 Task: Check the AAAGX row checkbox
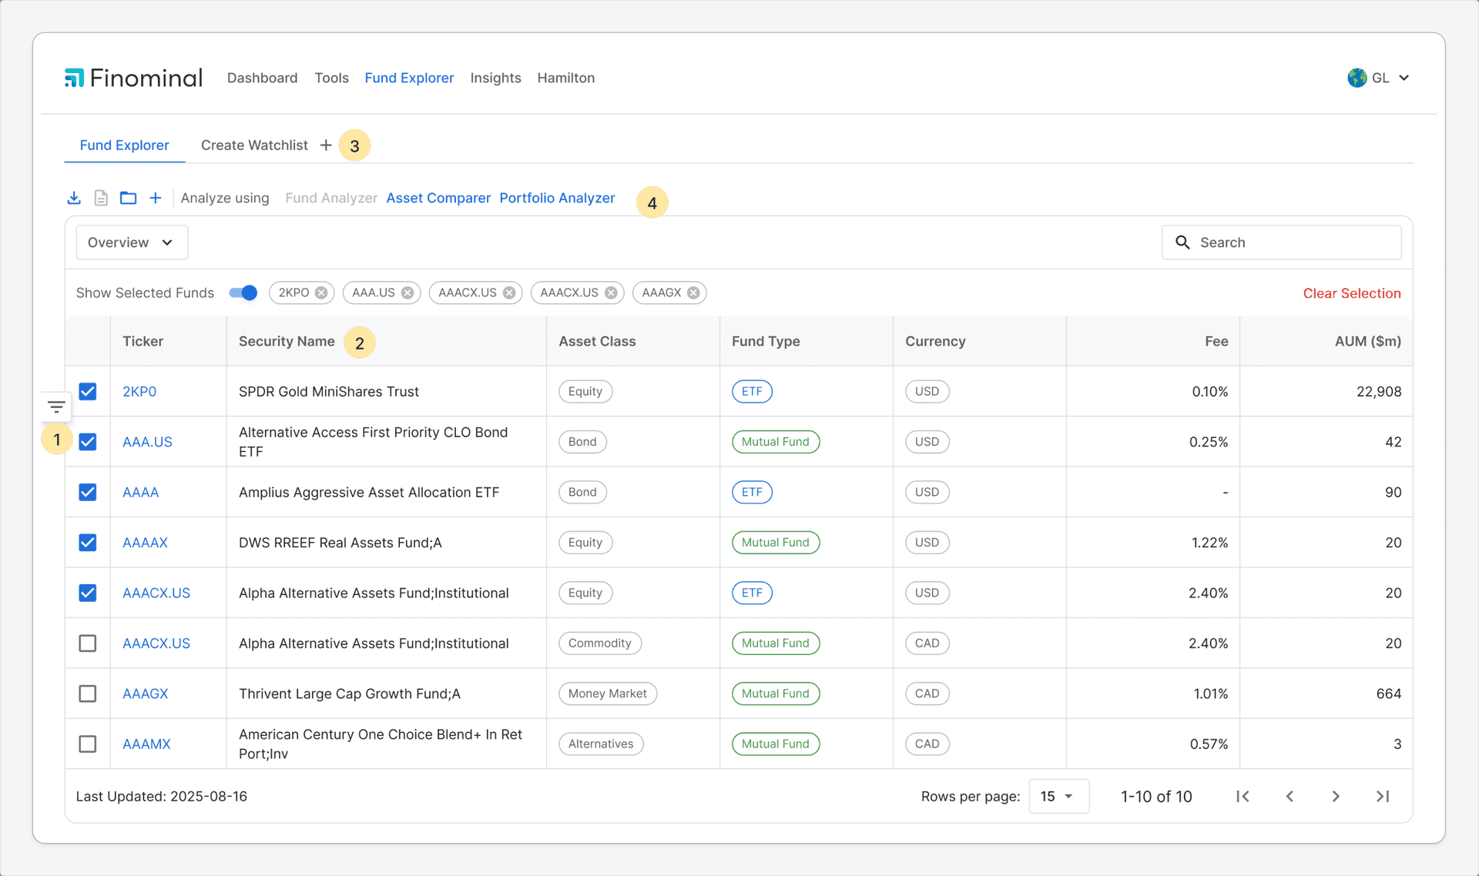pyautogui.click(x=88, y=694)
